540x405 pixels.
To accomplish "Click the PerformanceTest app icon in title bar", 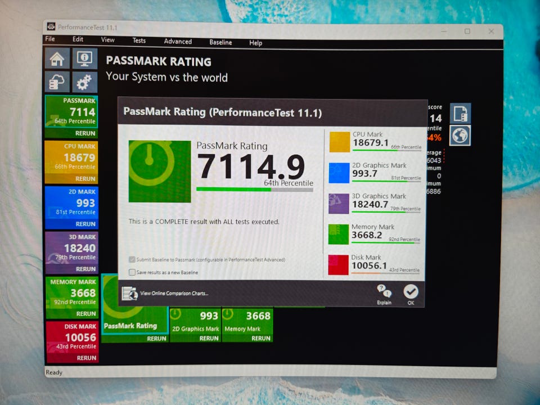I will pyautogui.click(x=51, y=26).
